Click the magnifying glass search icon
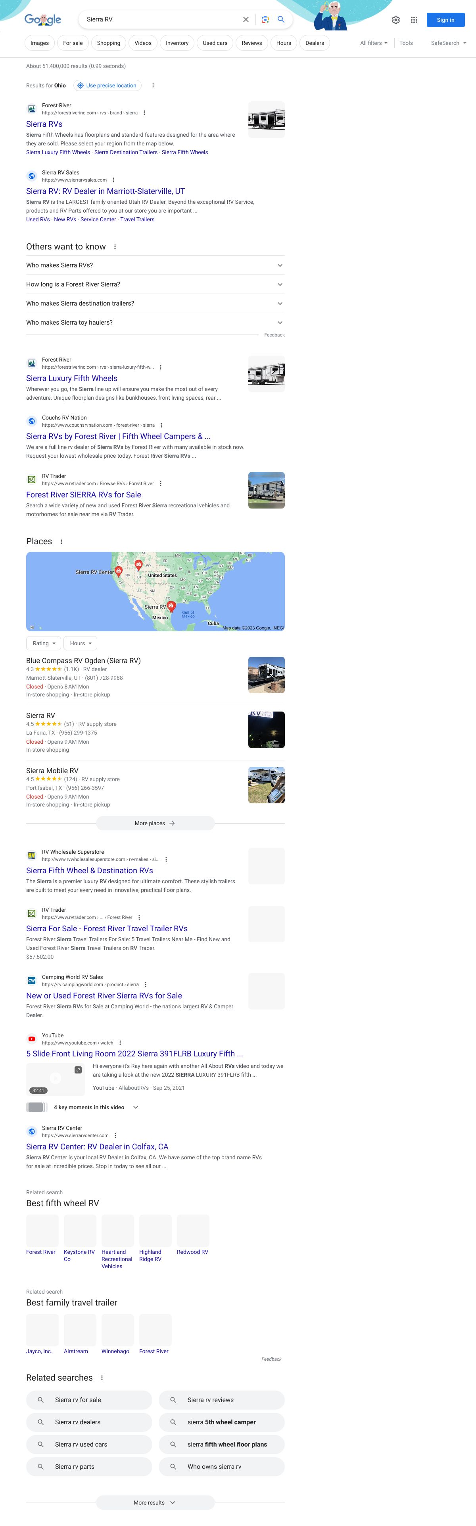The image size is (476, 1526). coord(282,19)
